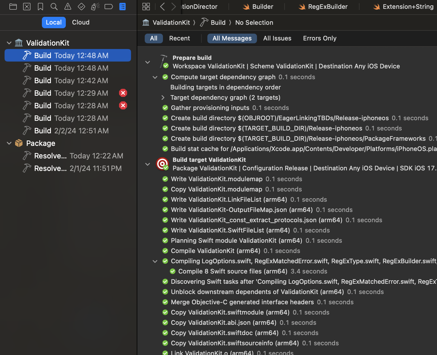Select Resolve… 2/1/24 11:51 PM report
The width and height of the screenshot is (437, 355).
coord(68,168)
